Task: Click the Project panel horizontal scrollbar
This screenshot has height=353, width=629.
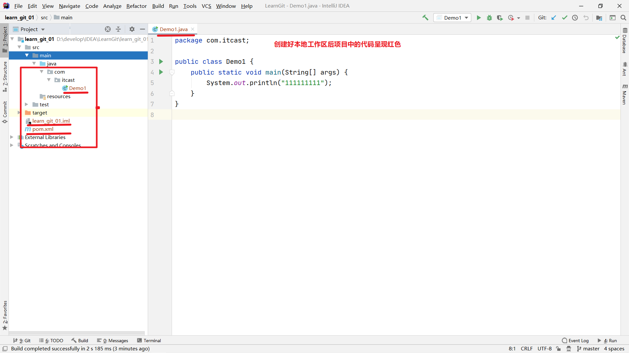Action: point(77,333)
